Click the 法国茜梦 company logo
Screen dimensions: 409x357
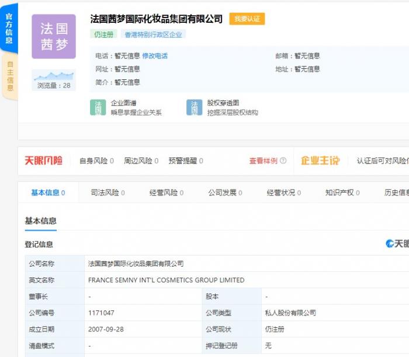[x=54, y=37]
